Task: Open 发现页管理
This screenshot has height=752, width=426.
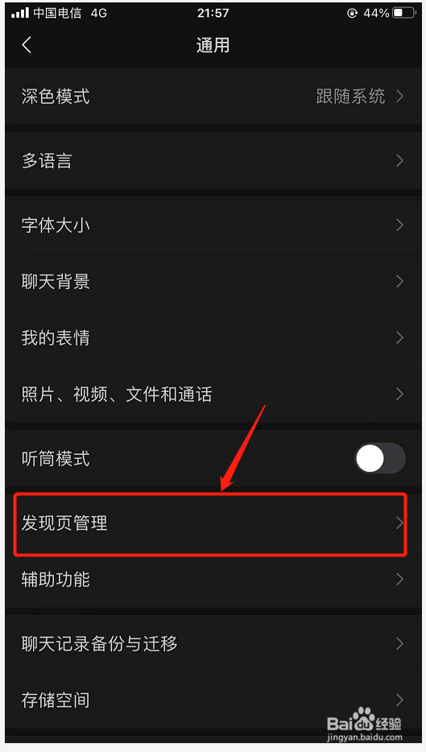Action: coord(213,523)
